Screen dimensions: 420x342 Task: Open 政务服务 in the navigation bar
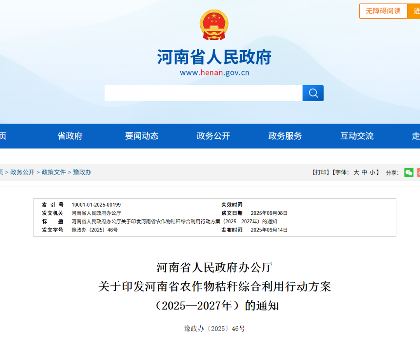tap(285, 136)
